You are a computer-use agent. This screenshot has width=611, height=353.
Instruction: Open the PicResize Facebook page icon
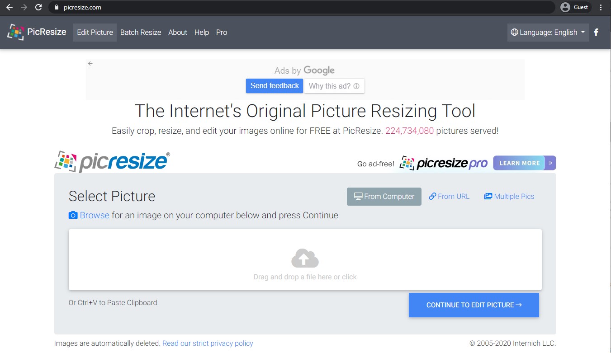596,32
